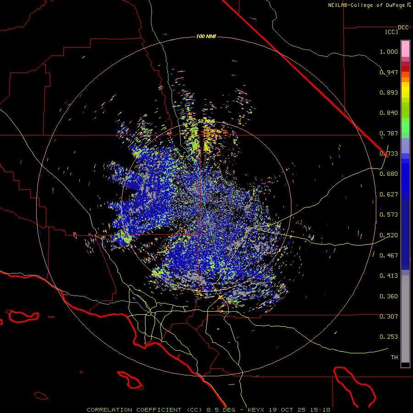The image size is (413, 413).
Task: Select the 0.360 scale value
Action: pos(389,296)
